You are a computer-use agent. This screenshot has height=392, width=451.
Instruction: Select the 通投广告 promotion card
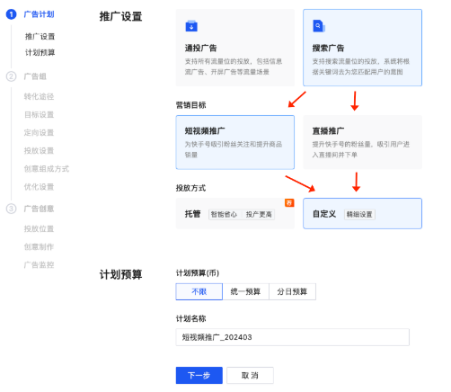pyautogui.click(x=235, y=48)
